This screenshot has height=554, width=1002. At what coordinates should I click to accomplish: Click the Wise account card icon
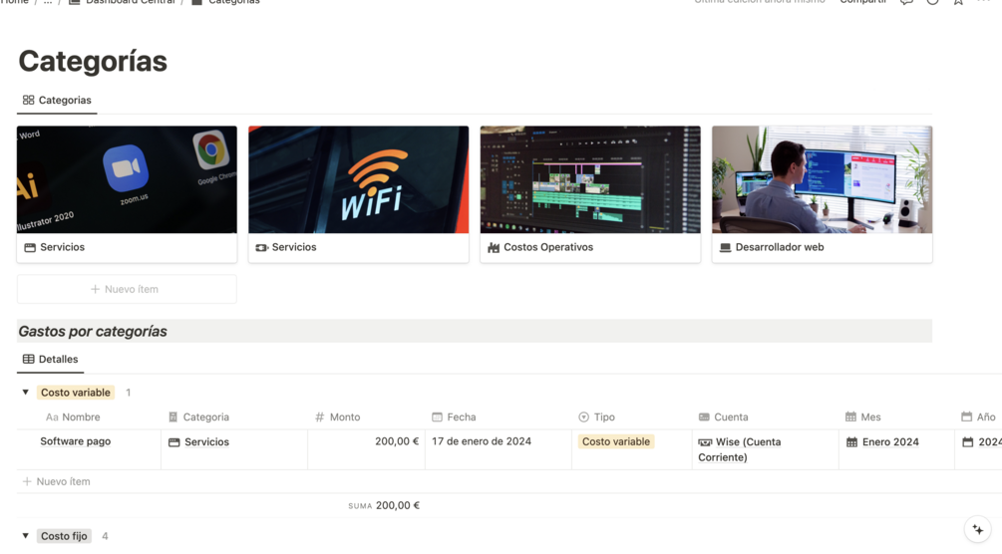point(705,442)
